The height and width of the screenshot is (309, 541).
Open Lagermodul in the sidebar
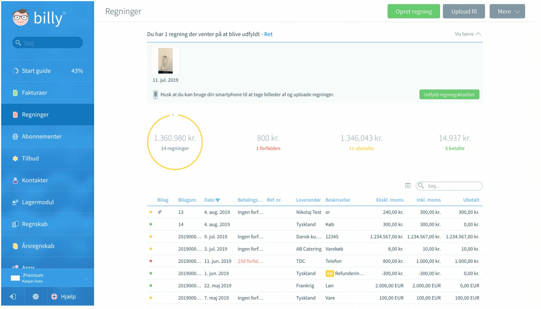pyautogui.click(x=48, y=202)
